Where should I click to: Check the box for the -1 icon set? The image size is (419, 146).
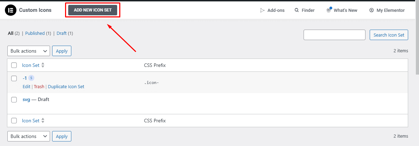14,78
